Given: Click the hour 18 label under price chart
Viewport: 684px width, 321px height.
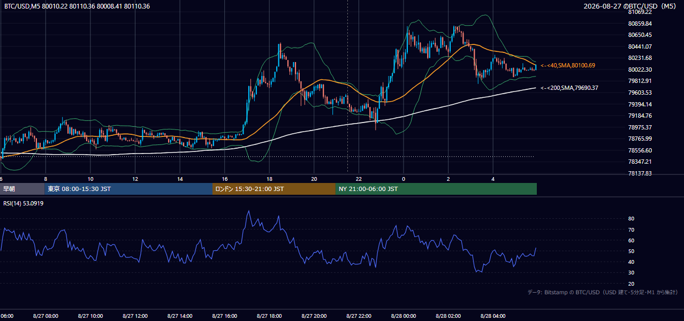Looking at the screenshot, I should pos(269,179).
